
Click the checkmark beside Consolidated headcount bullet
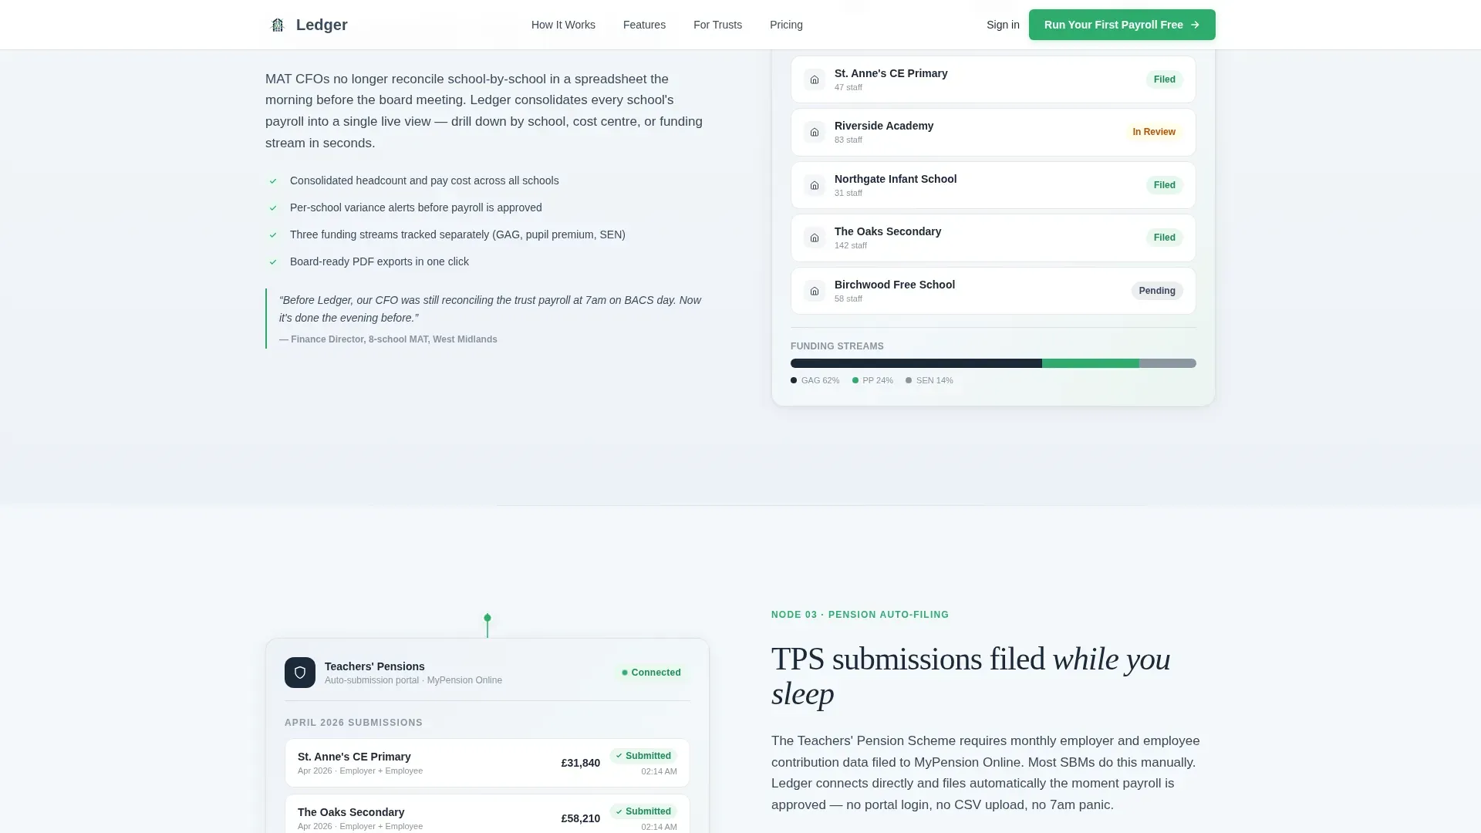coord(273,181)
